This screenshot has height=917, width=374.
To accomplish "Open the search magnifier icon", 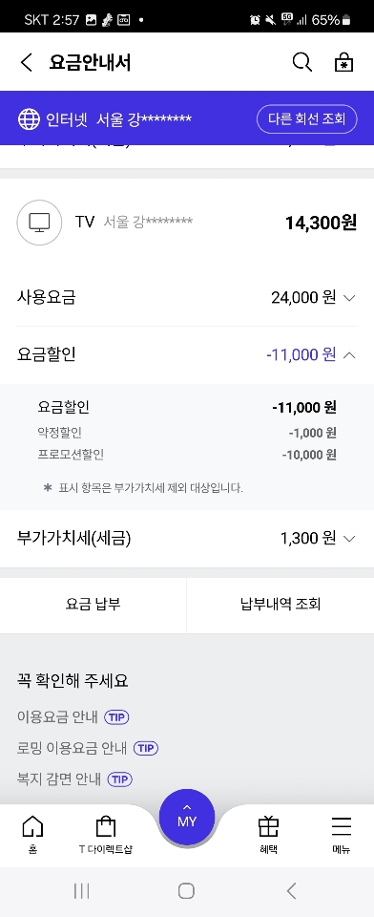I will point(301,62).
